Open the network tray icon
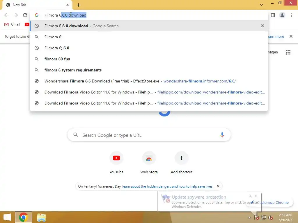This screenshot has height=223, width=298. [264, 217]
